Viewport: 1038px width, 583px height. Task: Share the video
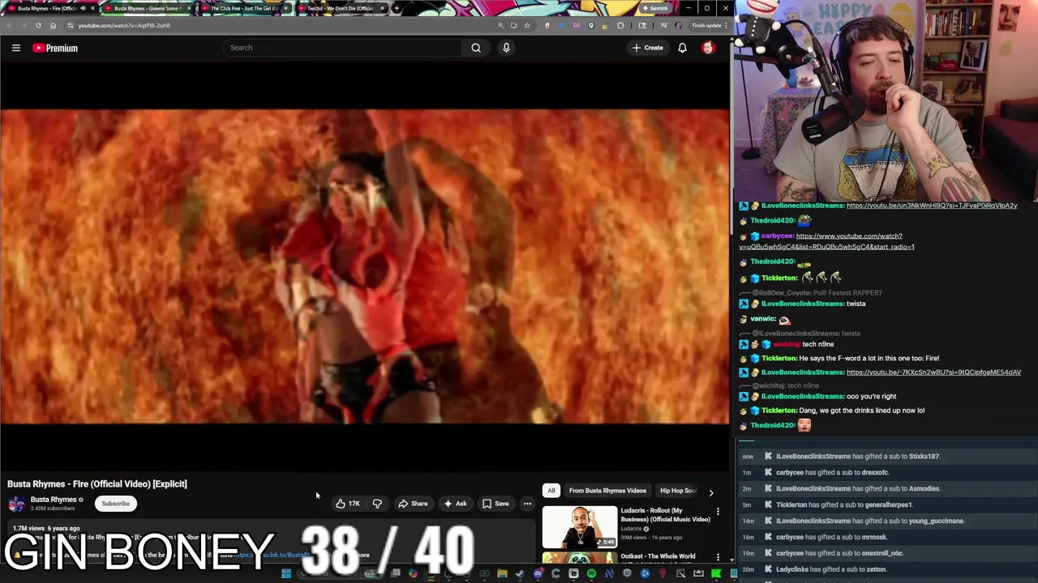413,504
